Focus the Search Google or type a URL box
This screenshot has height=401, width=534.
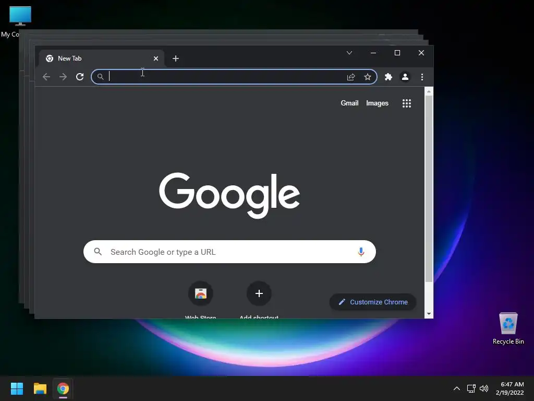pos(229,252)
